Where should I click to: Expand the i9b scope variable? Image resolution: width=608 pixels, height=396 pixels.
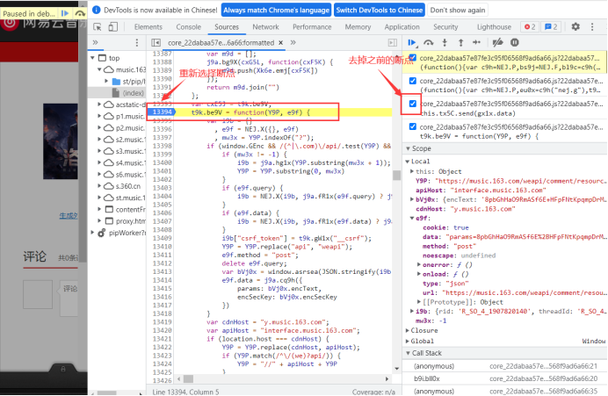click(412, 311)
